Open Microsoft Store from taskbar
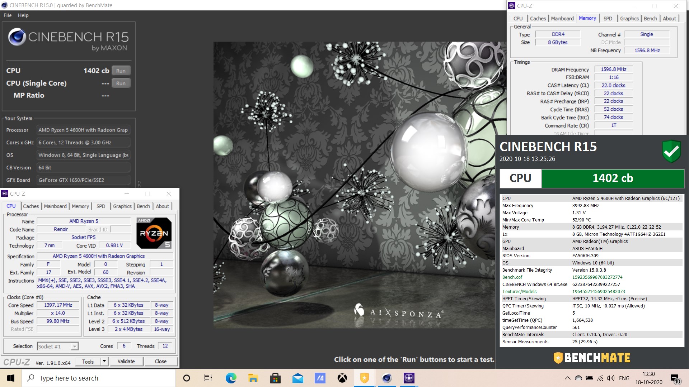 [x=275, y=378]
